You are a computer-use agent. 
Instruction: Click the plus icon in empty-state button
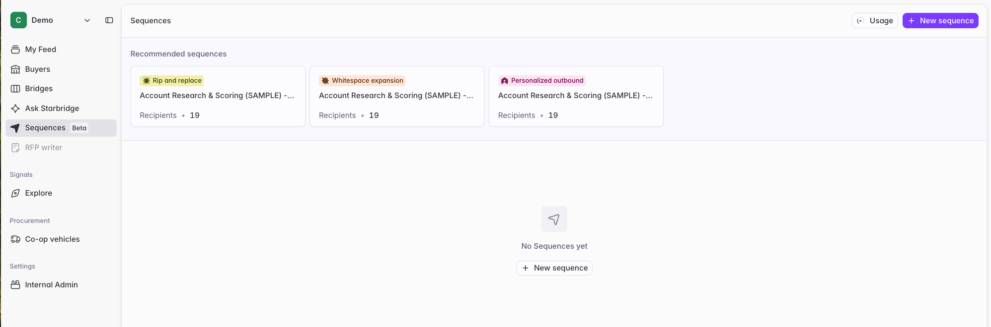click(x=526, y=268)
